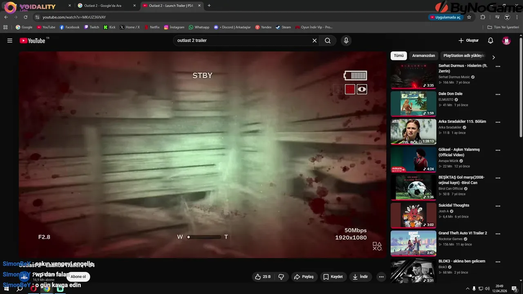
Task: Click the YouTube page vertical scrollbar
Action: coord(521,88)
